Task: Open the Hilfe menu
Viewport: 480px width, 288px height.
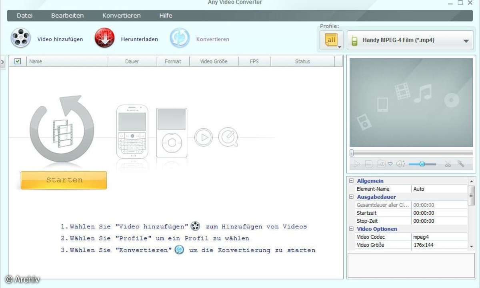Action: (x=166, y=16)
